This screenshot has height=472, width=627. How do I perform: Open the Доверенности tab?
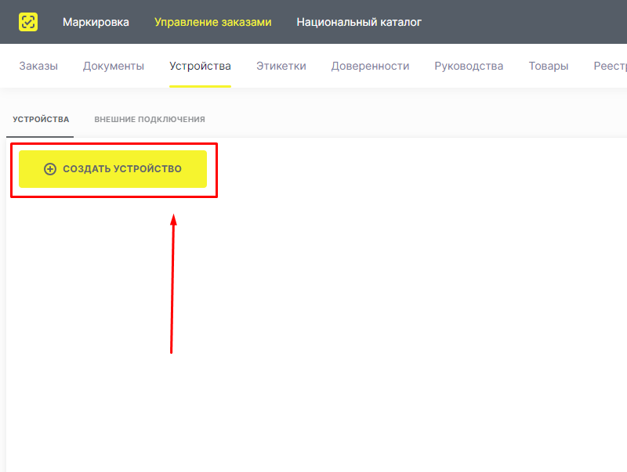(370, 66)
